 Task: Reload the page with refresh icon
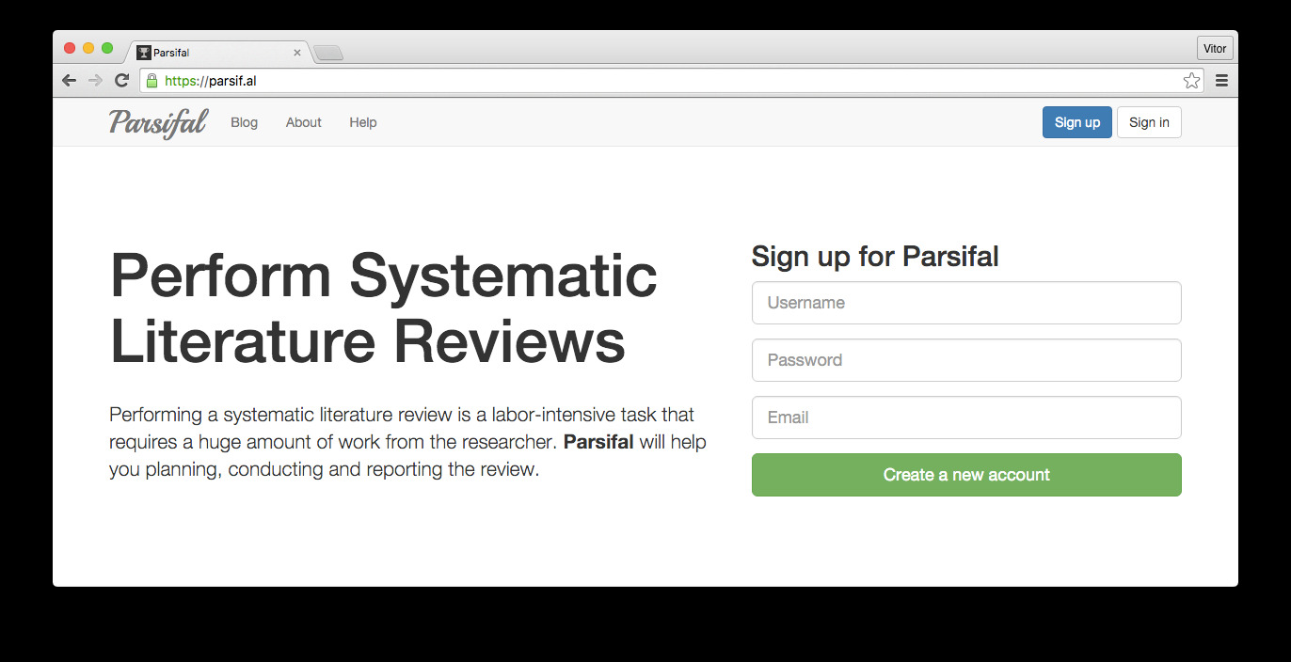point(121,81)
